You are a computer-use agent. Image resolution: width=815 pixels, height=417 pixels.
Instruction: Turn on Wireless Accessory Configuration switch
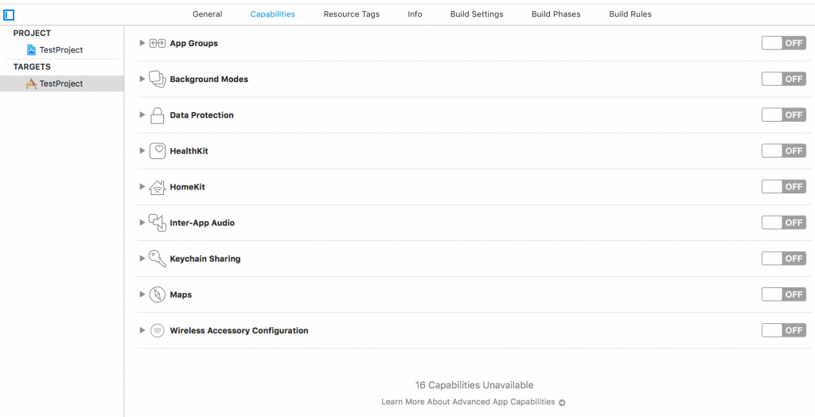click(784, 330)
